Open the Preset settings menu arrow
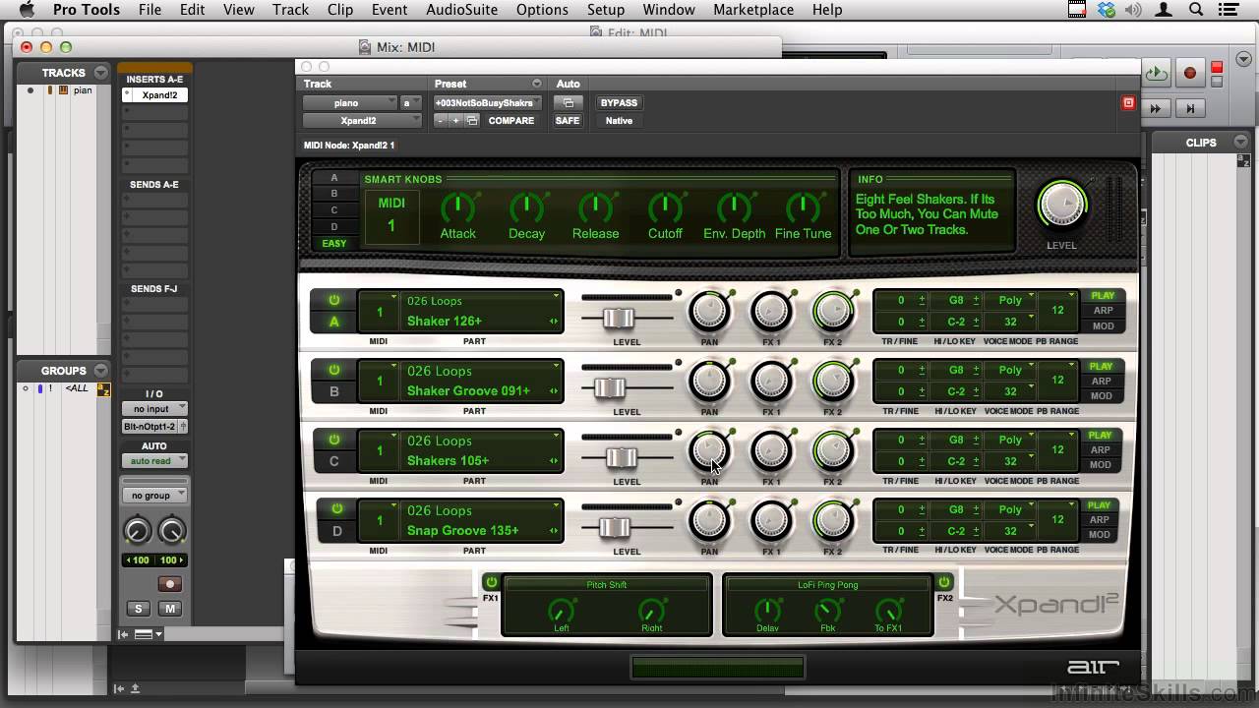The height and width of the screenshot is (708, 1259). 537,84
